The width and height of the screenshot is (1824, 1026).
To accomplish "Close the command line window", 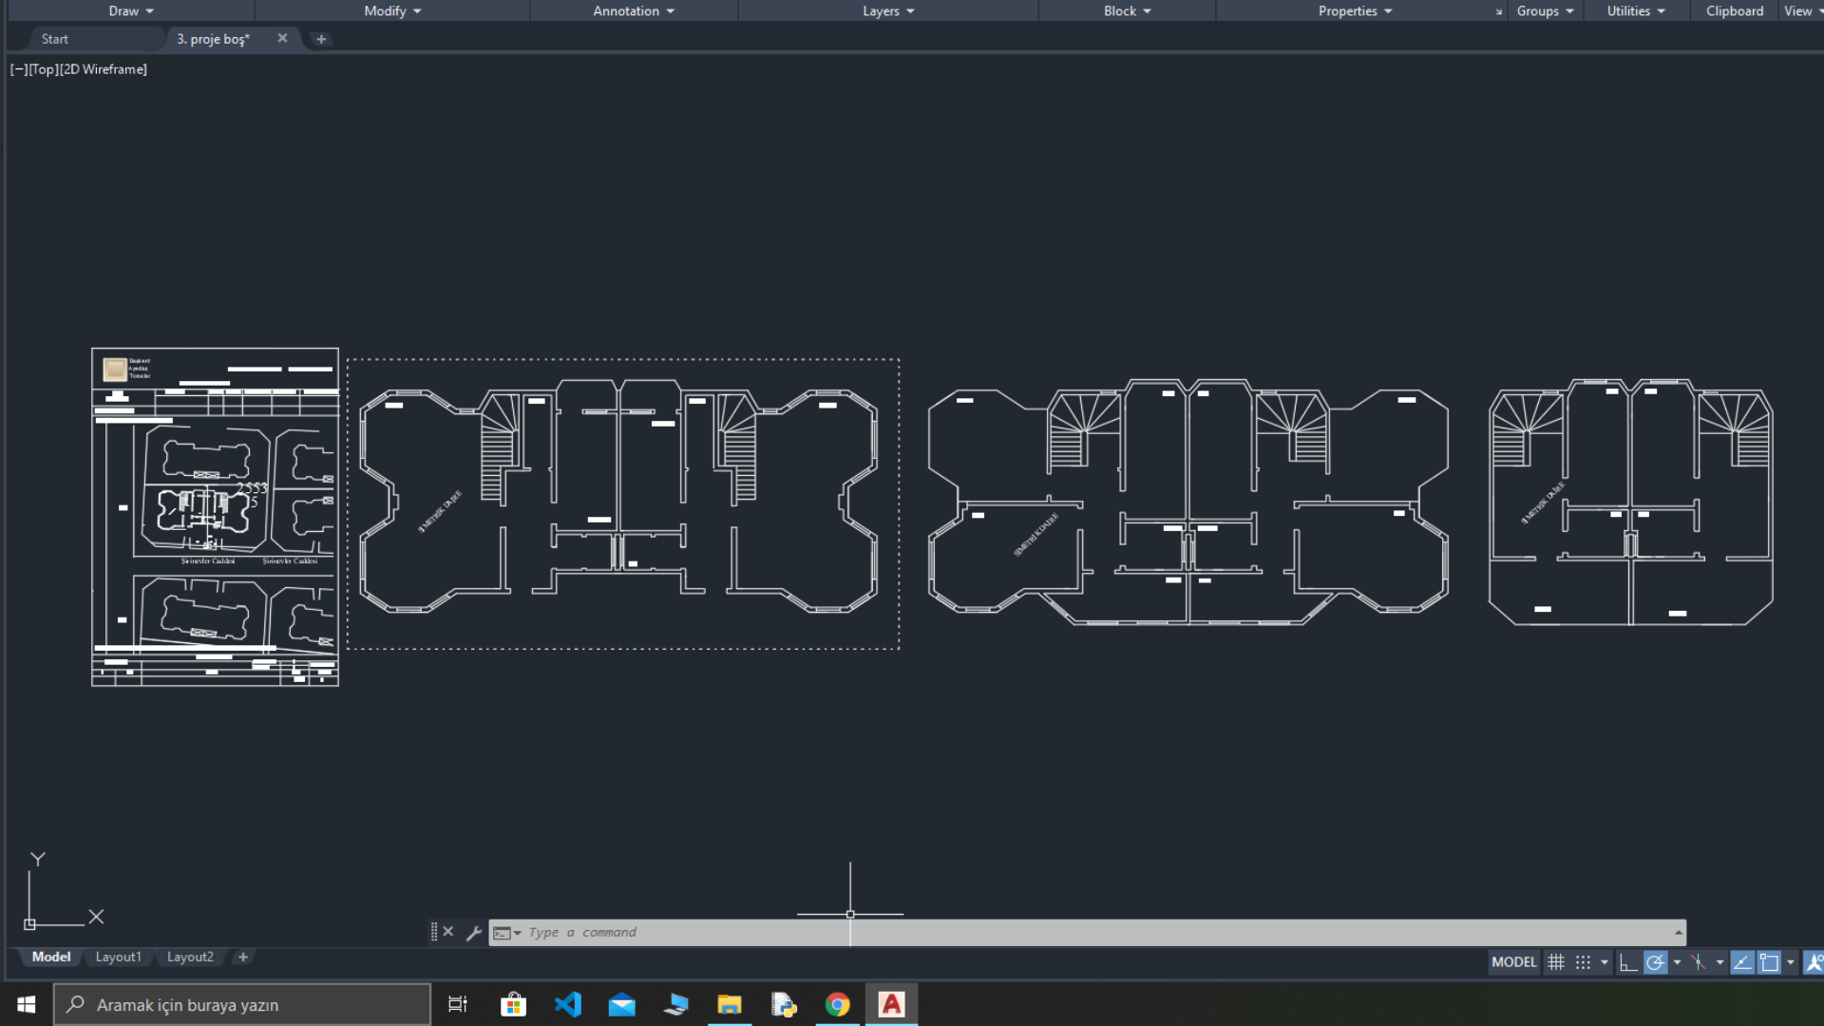I will [448, 932].
